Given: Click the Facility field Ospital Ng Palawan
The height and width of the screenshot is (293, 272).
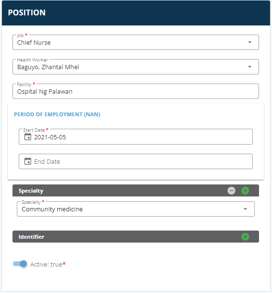Looking at the screenshot, I should (136, 91).
